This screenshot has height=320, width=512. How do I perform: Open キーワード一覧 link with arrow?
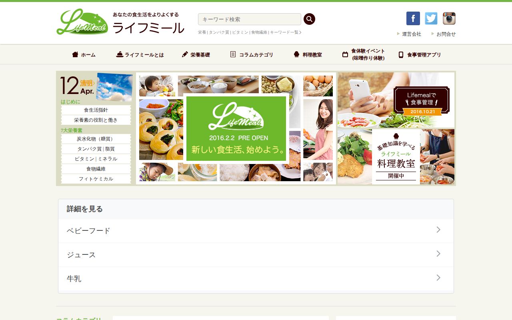286,32
